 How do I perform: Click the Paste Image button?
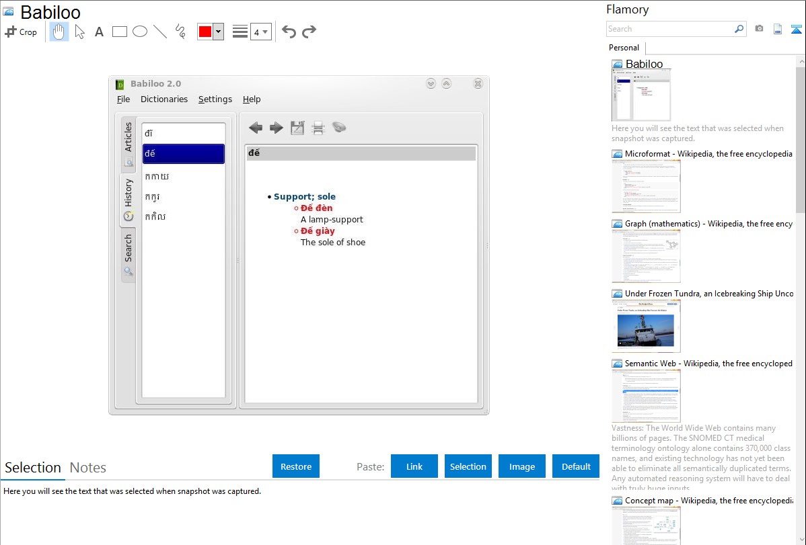coord(521,466)
